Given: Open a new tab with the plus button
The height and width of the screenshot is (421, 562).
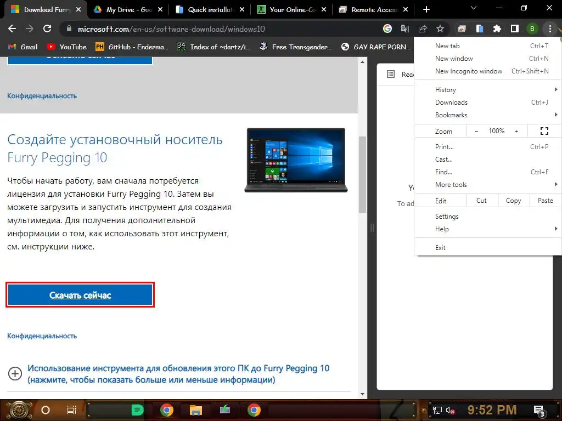Looking at the screenshot, I should click(x=426, y=9).
